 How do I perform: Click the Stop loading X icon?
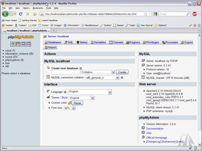coord(28,14)
